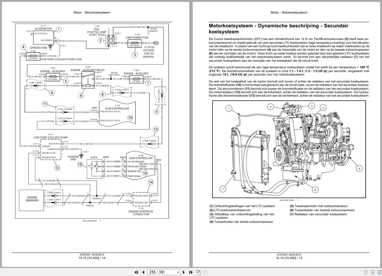
Task: Click callout number 1 near the alternator
Action: (58, 29)
